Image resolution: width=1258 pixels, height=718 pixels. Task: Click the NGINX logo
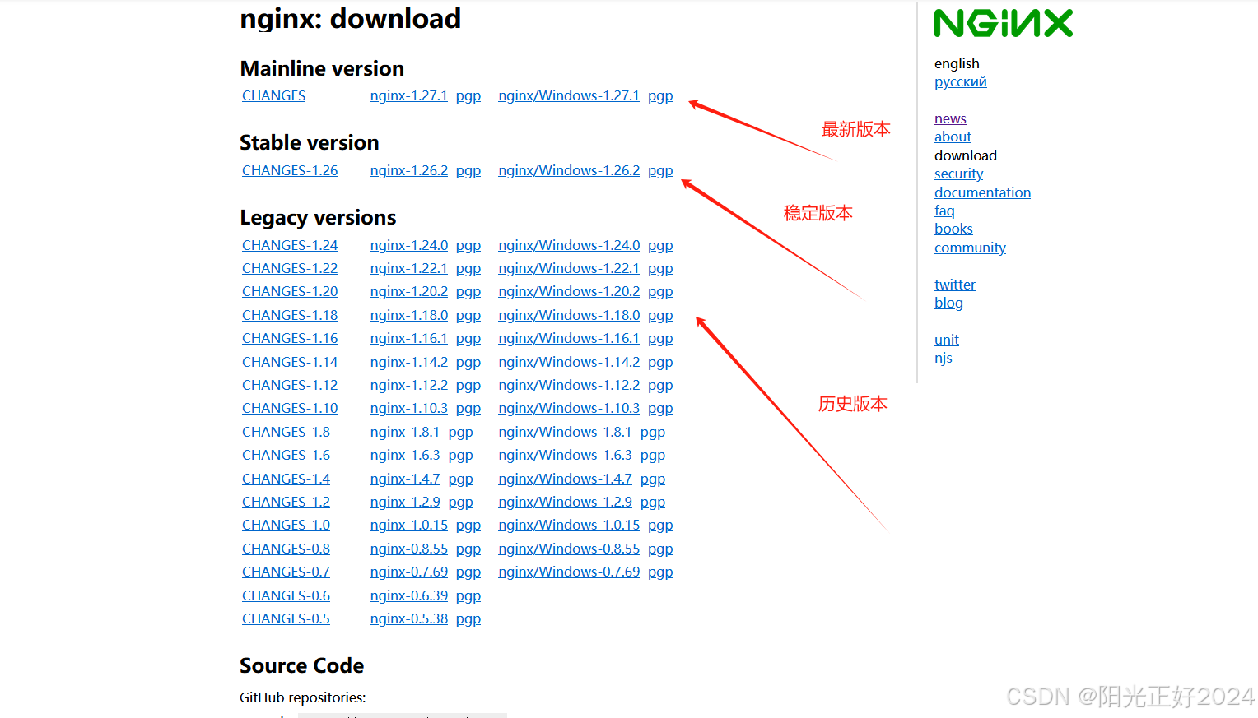[x=1004, y=23]
